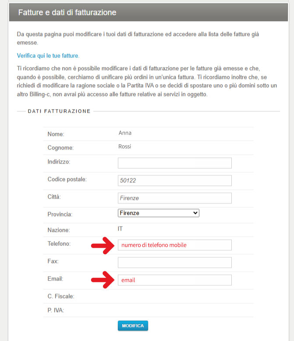Click the Nazione value "IT"
The width and height of the screenshot is (294, 341).
[120, 229]
